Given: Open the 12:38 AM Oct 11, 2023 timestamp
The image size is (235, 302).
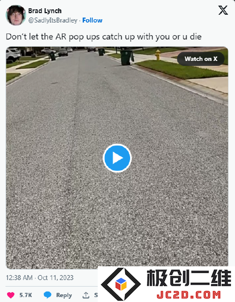Looking at the screenshot, I should (40, 277).
